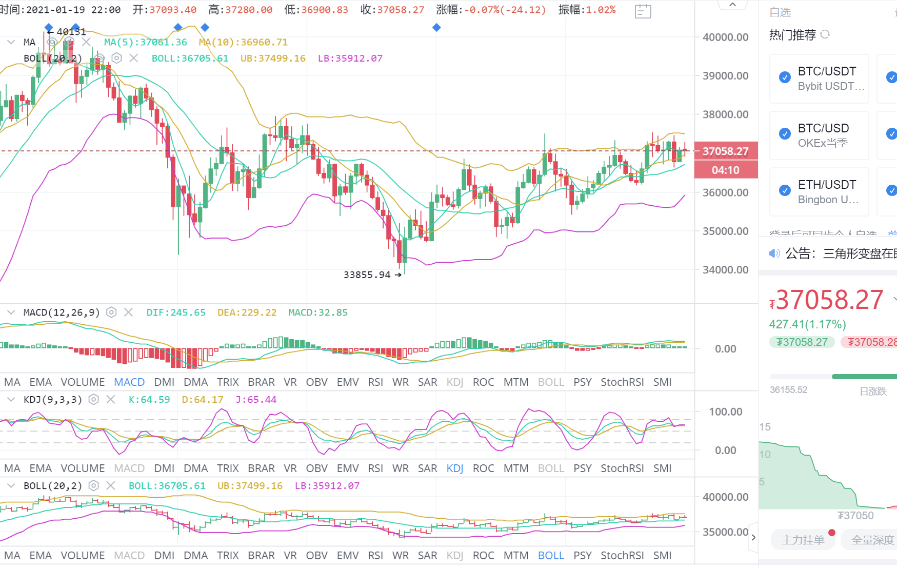Screen dimensions: 897x568
Task: Close the KDJ indicator panel
Action: point(110,399)
